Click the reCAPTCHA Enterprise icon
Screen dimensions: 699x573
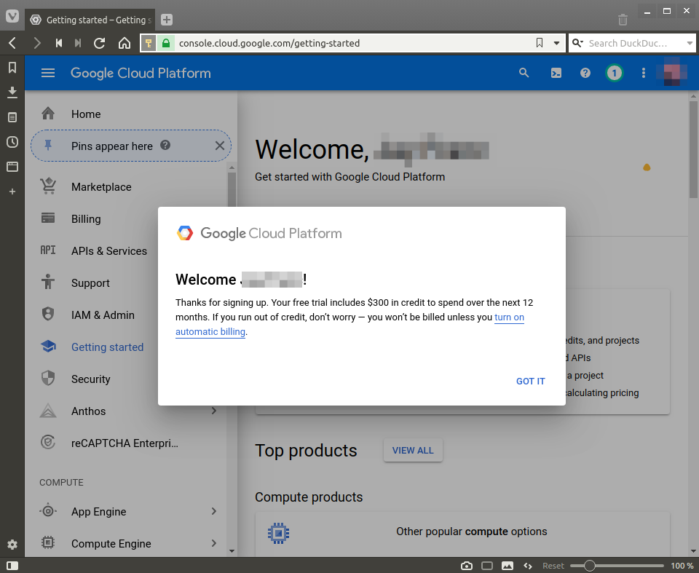48,443
